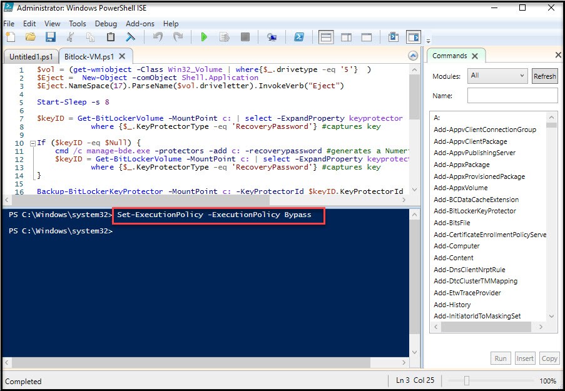Image resolution: width=565 pixels, height=391 pixels.
Task: Open the toolbar overflow options arrow
Action: pos(428,41)
